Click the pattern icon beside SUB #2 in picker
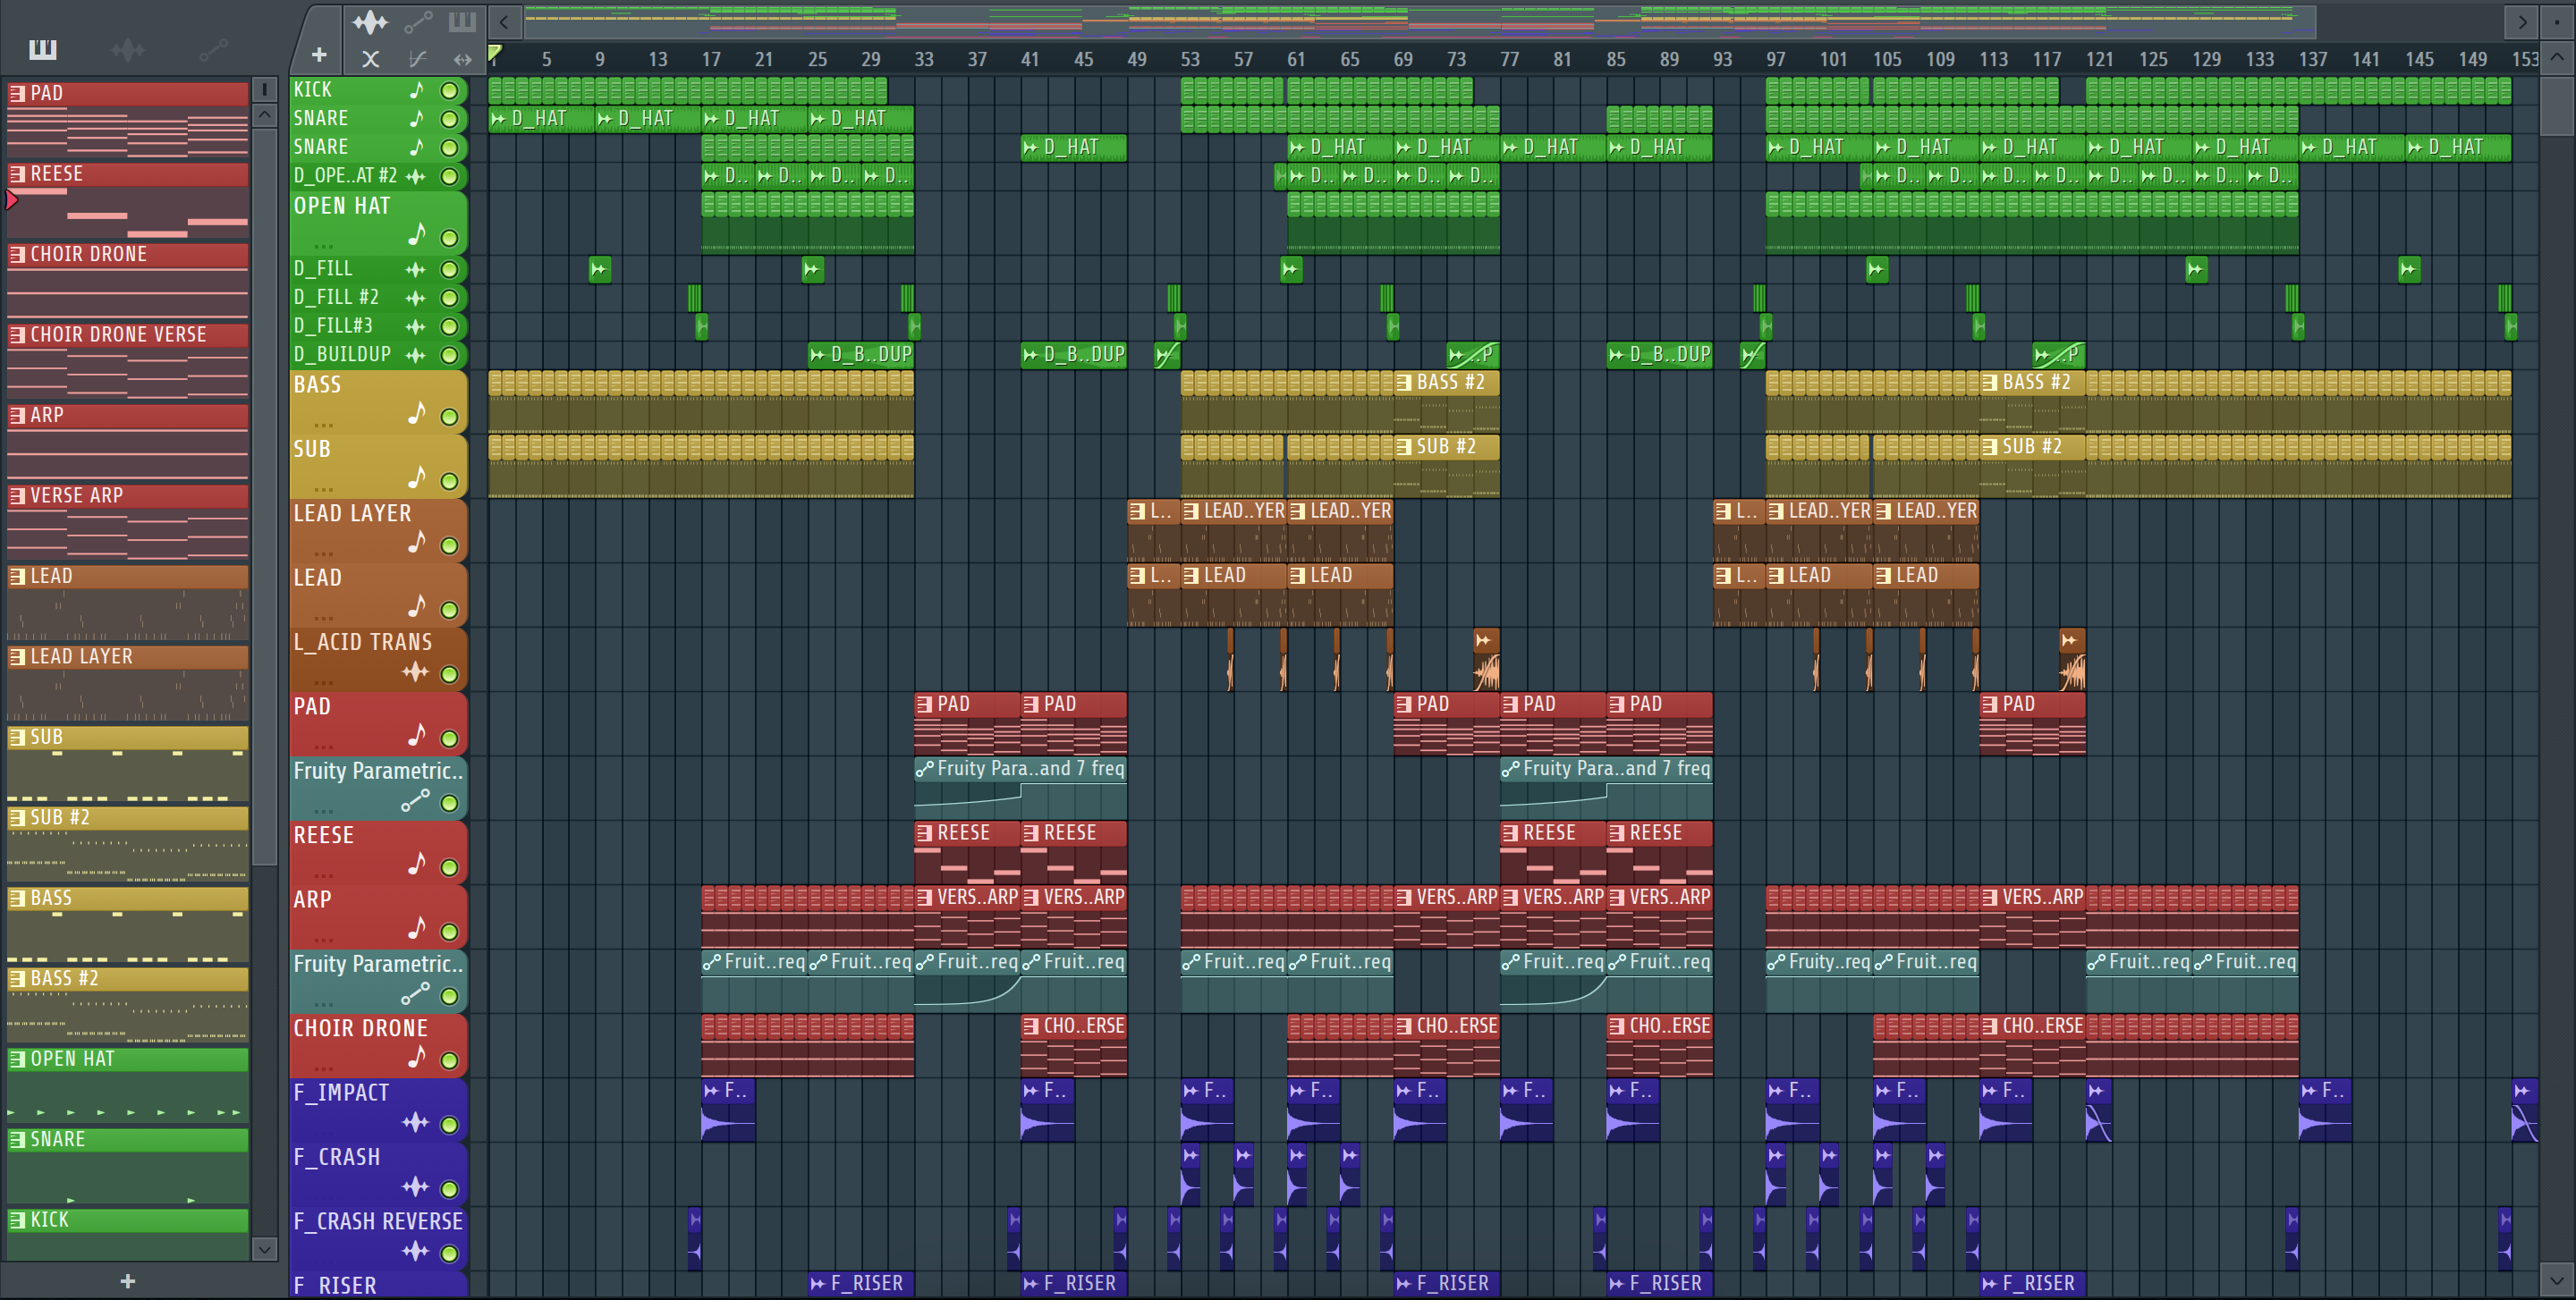 pyautogui.click(x=17, y=818)
